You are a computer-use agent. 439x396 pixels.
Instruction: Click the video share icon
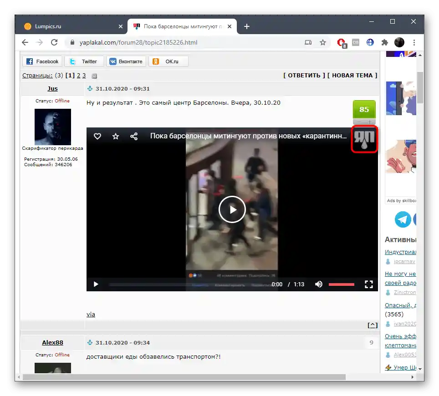coord(134,136)
